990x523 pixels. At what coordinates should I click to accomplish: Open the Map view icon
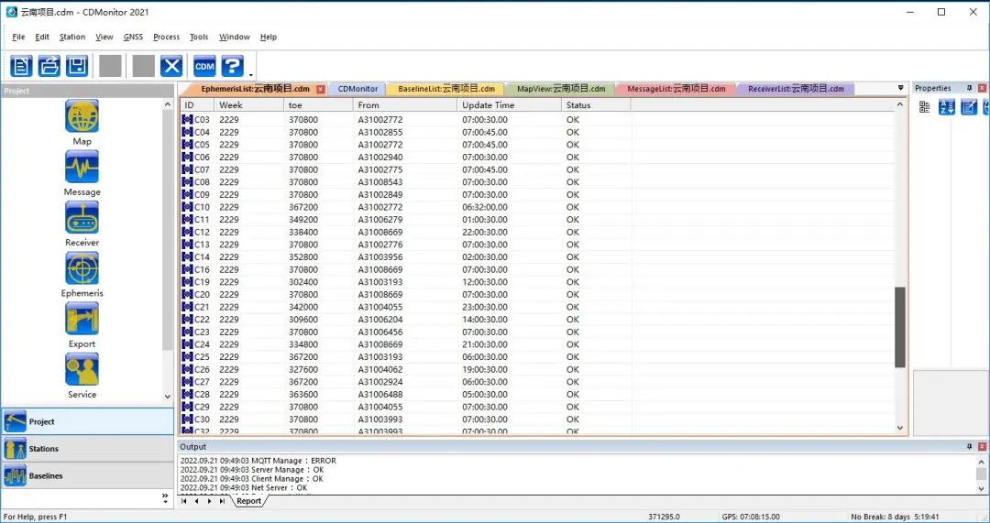(82, 116)
